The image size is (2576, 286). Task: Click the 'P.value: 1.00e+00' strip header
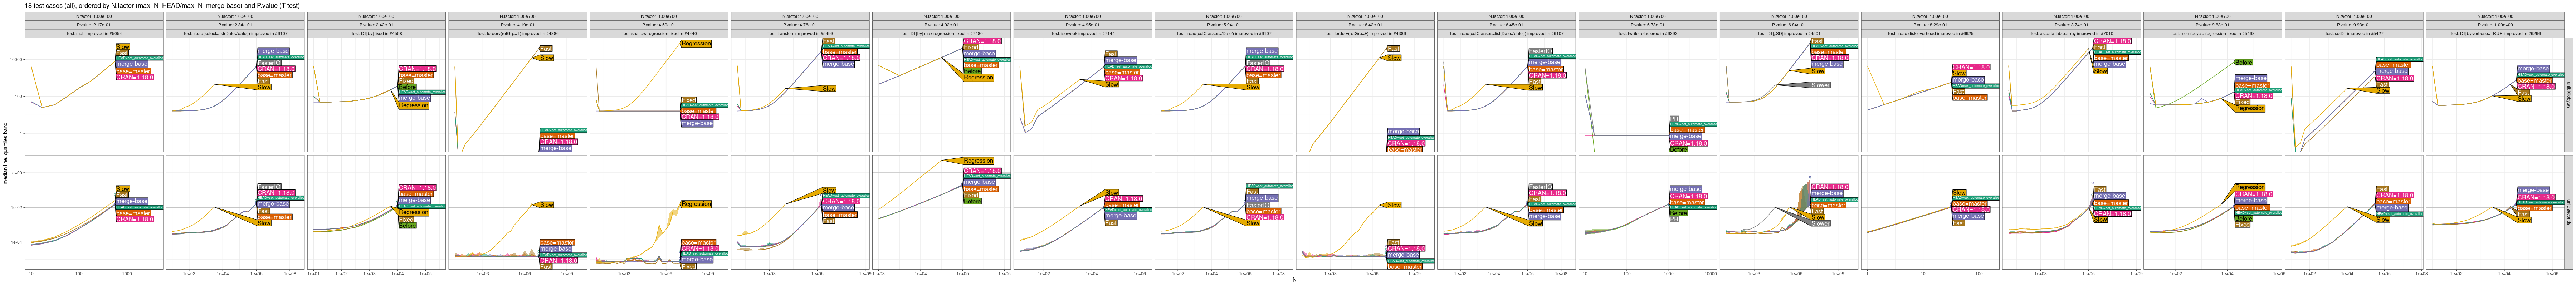[x=2496, y=25]
